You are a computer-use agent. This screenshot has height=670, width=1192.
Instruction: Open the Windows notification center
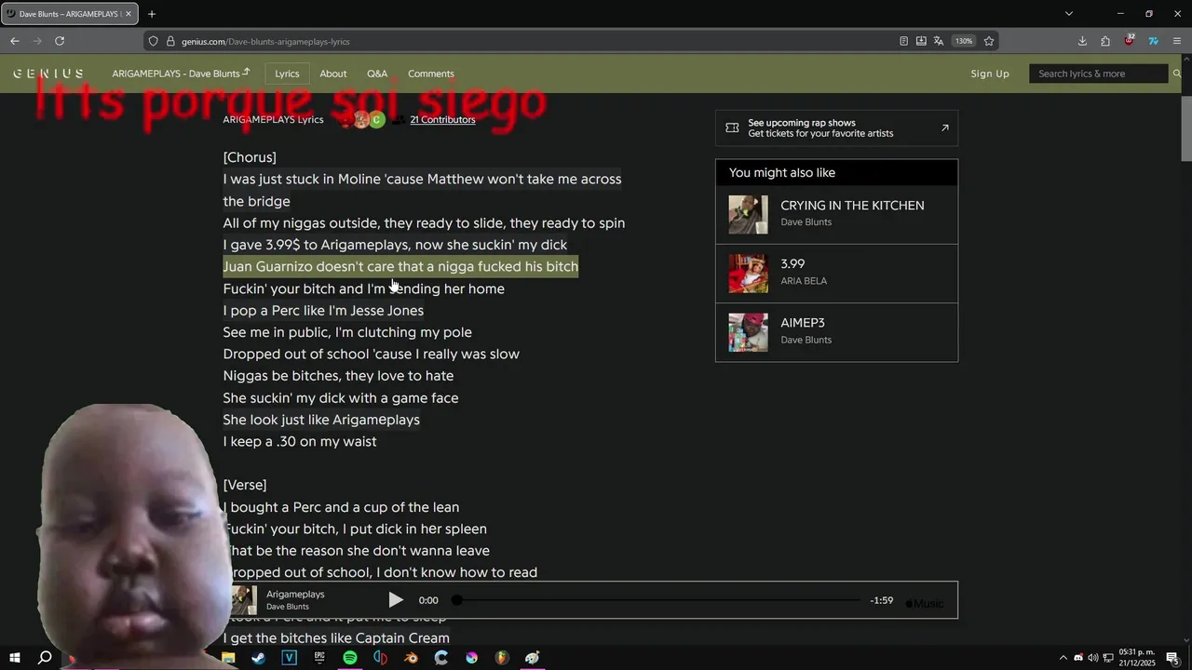1172,658
